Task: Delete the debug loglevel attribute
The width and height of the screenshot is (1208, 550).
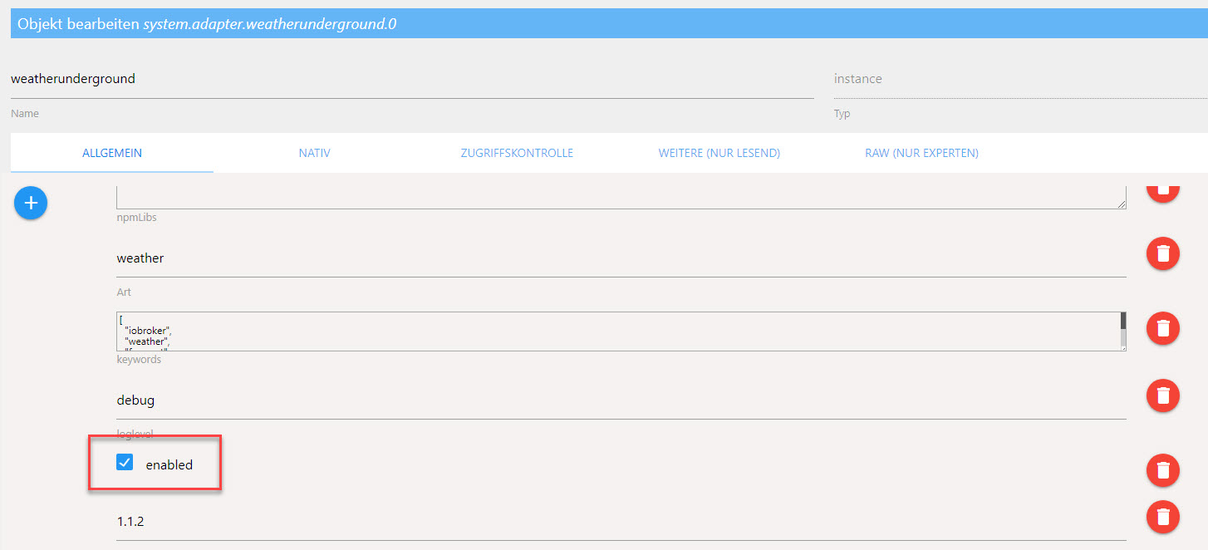Action: (1163, 395)
